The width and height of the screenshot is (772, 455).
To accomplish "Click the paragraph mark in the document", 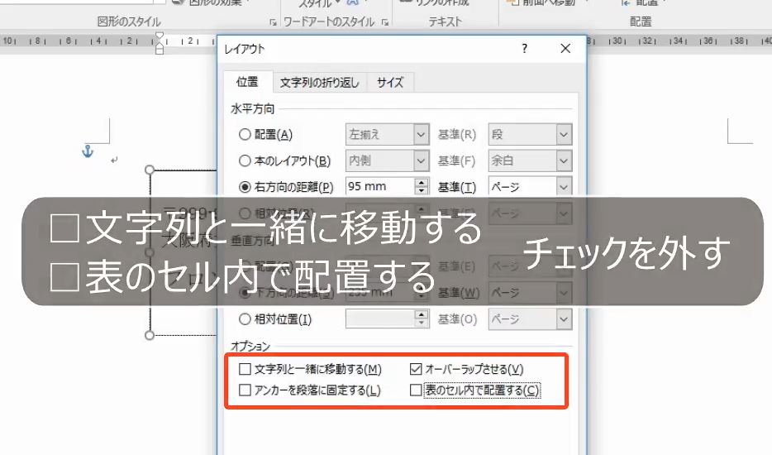I will coord(114,160).
